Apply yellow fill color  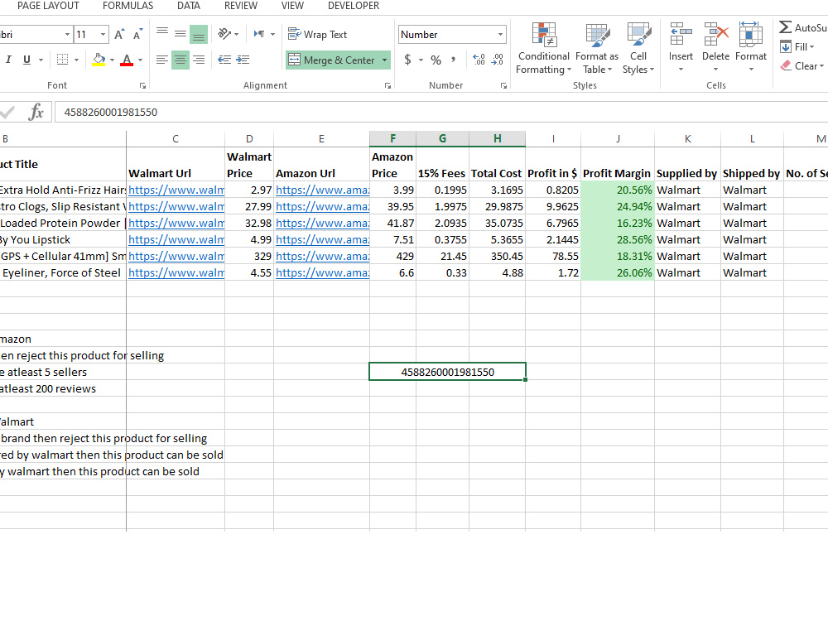tap(99, 60)
